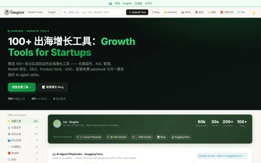Click the robot icon beside AI Agent Playbooks
This screenshot has width=261, height=163.
click(54, 154)
